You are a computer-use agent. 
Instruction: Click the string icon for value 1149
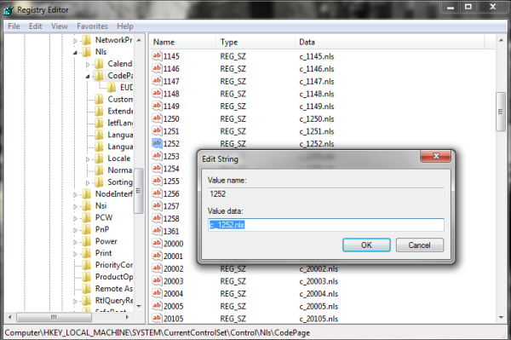tap(157, 106)
